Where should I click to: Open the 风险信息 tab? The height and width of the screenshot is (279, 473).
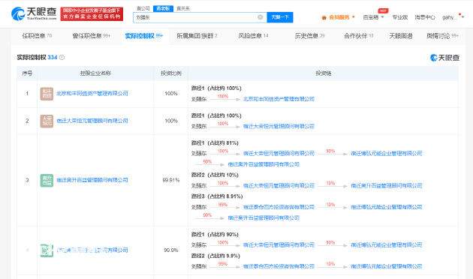pyautogui.click(x=253, y=36)
